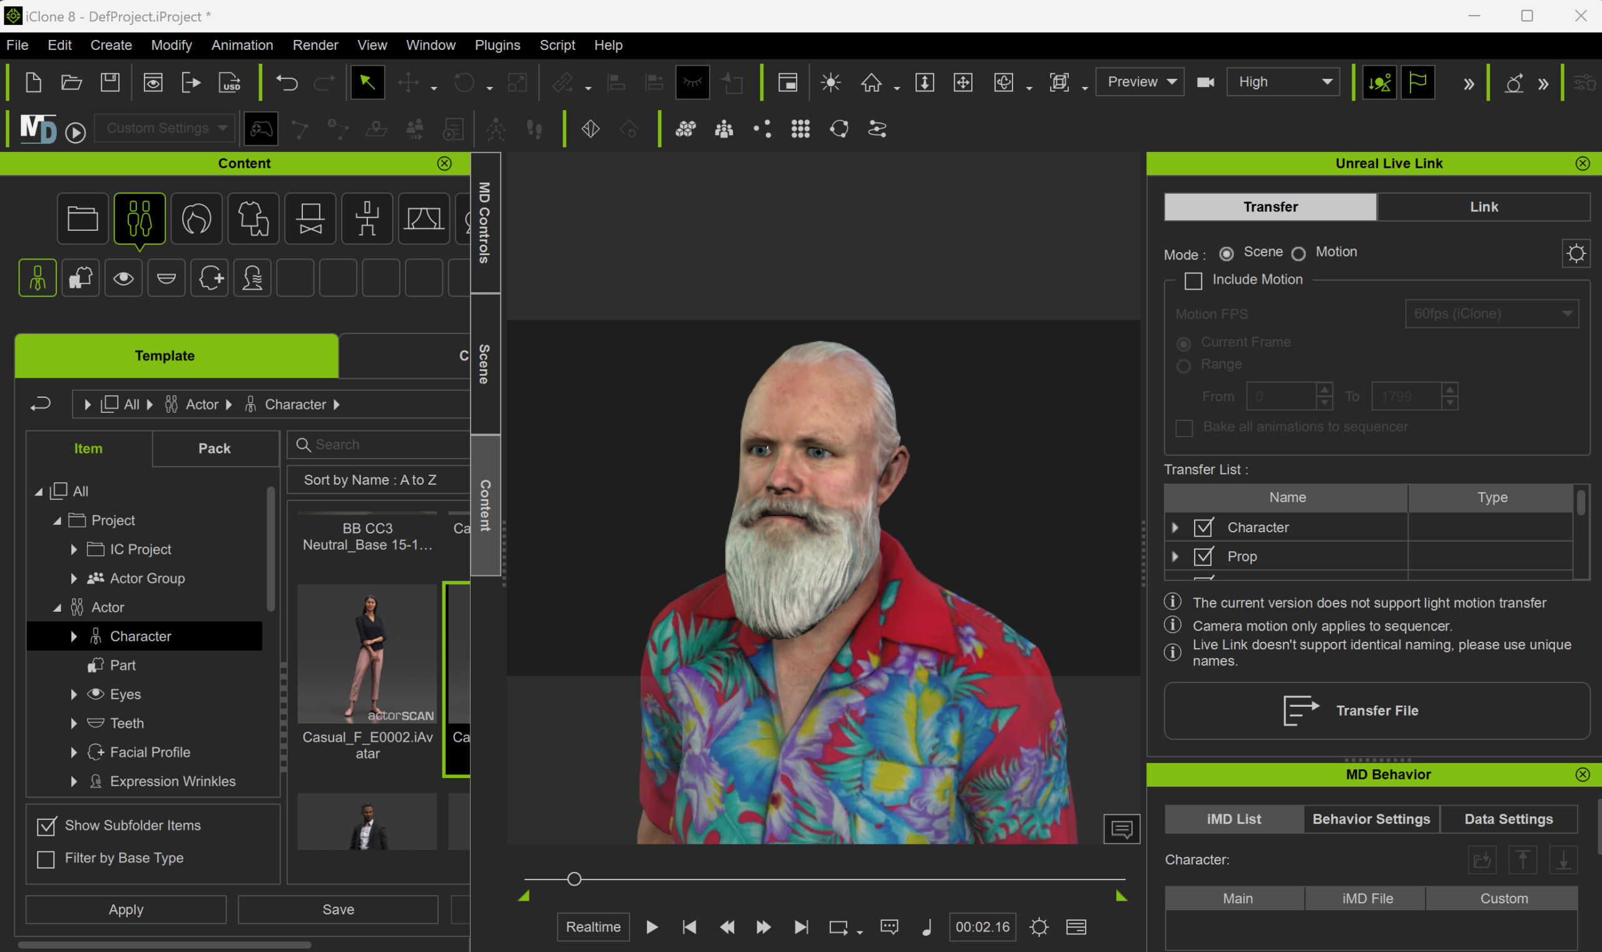Open the High quality dropdown

pos(1282,82)
